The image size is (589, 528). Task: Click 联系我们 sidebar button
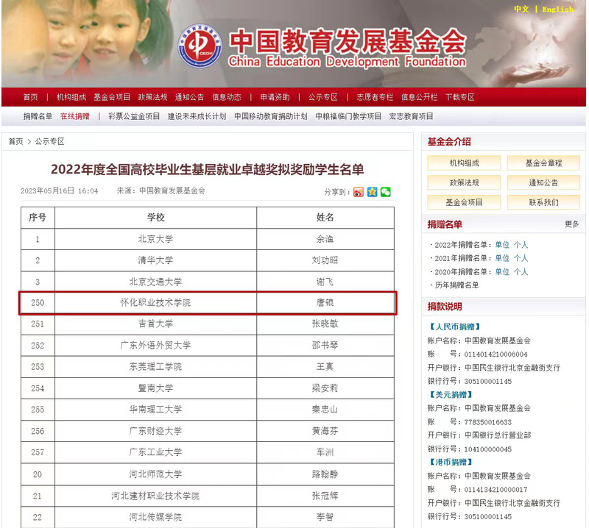coord(543,202)
